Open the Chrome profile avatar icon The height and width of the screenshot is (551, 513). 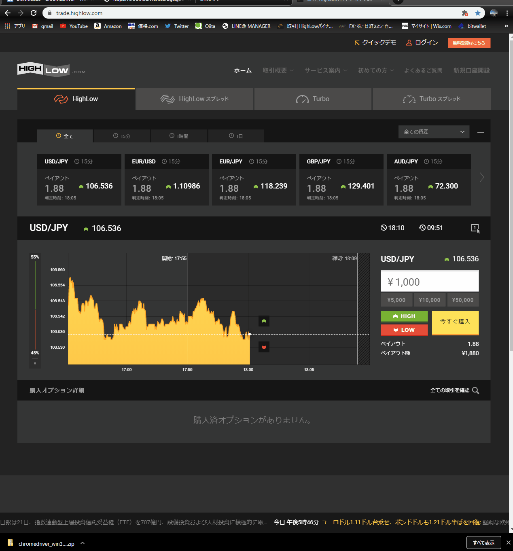pos(494,13)
